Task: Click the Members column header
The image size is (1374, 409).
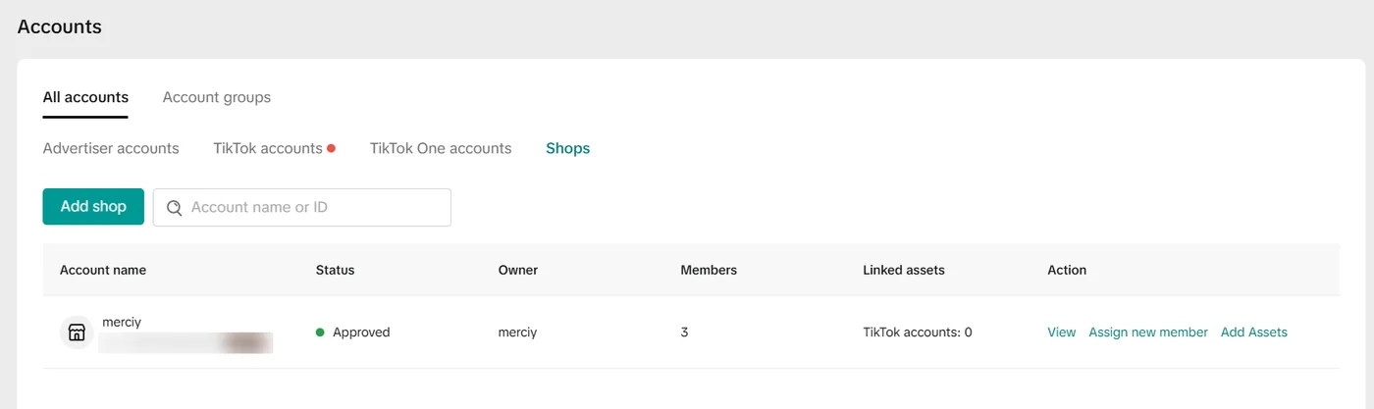Action: coord(709,270)
